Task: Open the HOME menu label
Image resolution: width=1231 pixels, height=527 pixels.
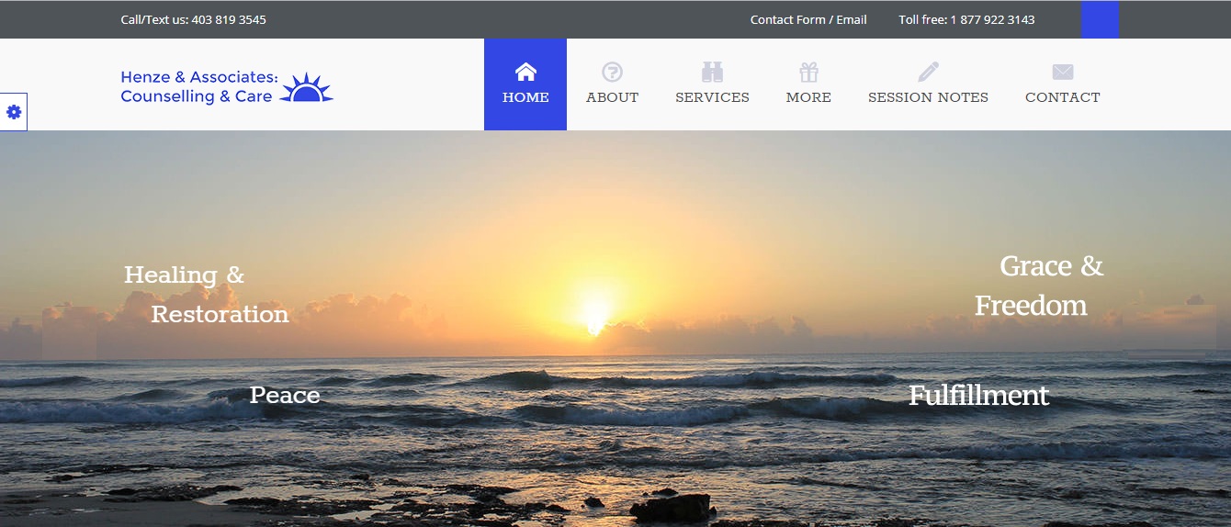Action: coord(525,97)
